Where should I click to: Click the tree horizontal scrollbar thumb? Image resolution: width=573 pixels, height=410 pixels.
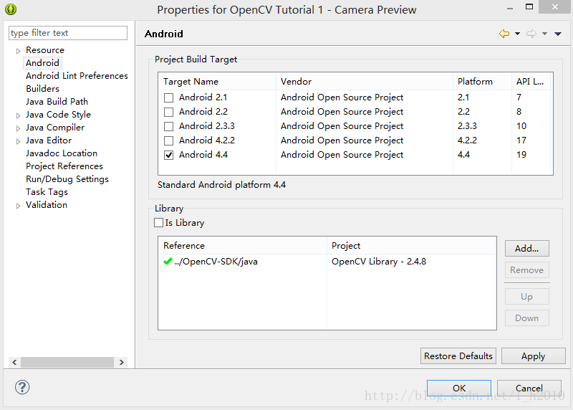click(67, 362)
